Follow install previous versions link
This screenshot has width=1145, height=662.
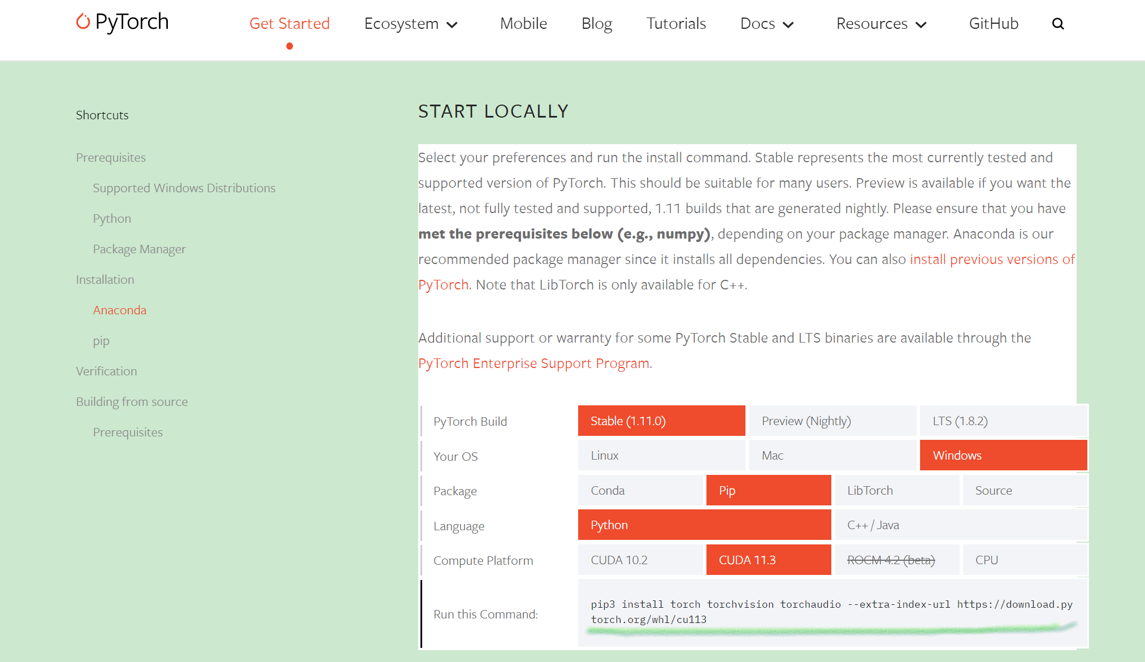(x=992, y=259)
